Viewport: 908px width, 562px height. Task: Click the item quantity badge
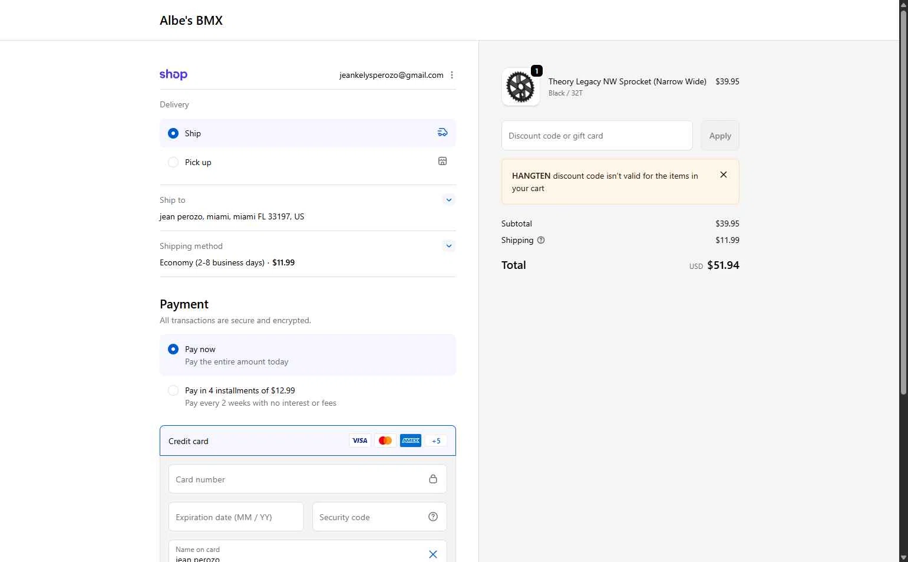click(537, 71)
